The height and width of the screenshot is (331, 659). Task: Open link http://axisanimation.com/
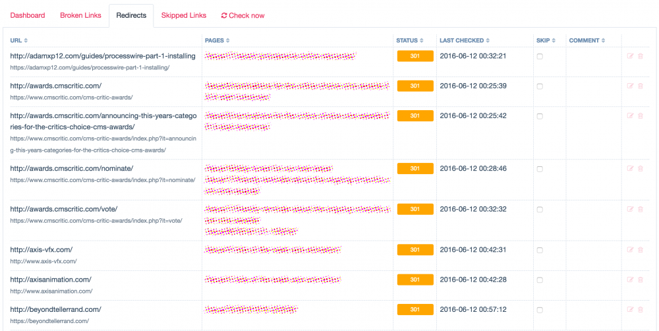click(x=51, y=280)
